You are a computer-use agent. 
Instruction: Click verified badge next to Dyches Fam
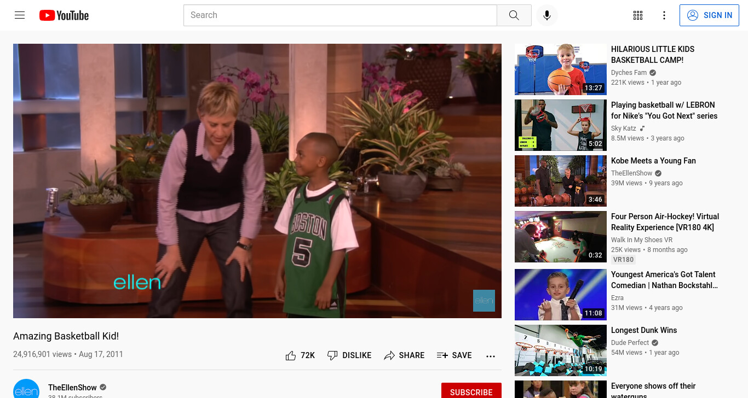click(653, 73)
